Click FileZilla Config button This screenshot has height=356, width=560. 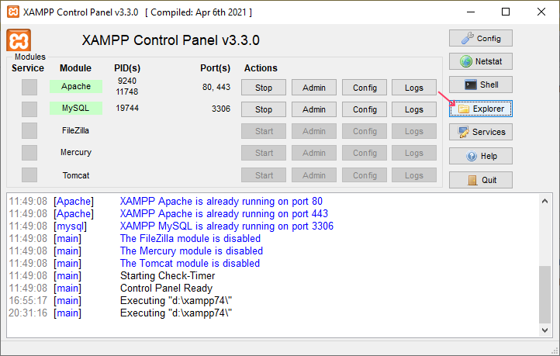click(x=365, y=131)
